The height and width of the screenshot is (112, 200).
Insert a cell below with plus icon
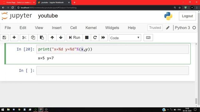pyautogui.click(x=14, y=38)
